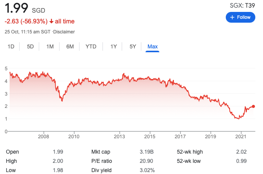Click the SGX: T39 ticker label
263x174 pixels.
[x=241, y=5]
